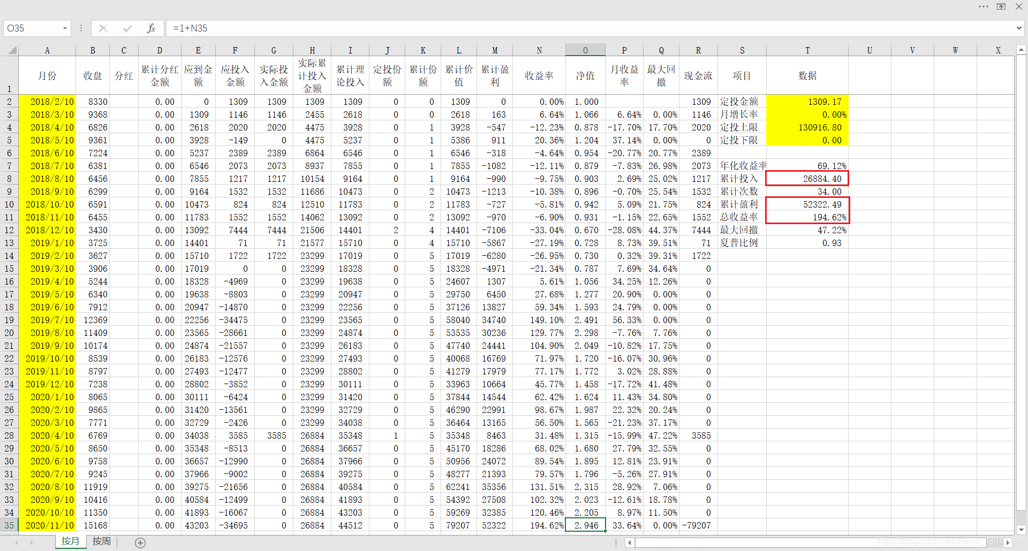
Task: Click the 累计次数 label cell
Action: pos(742,192)
